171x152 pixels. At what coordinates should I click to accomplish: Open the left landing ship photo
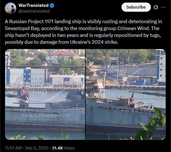[x=45, y=94]
